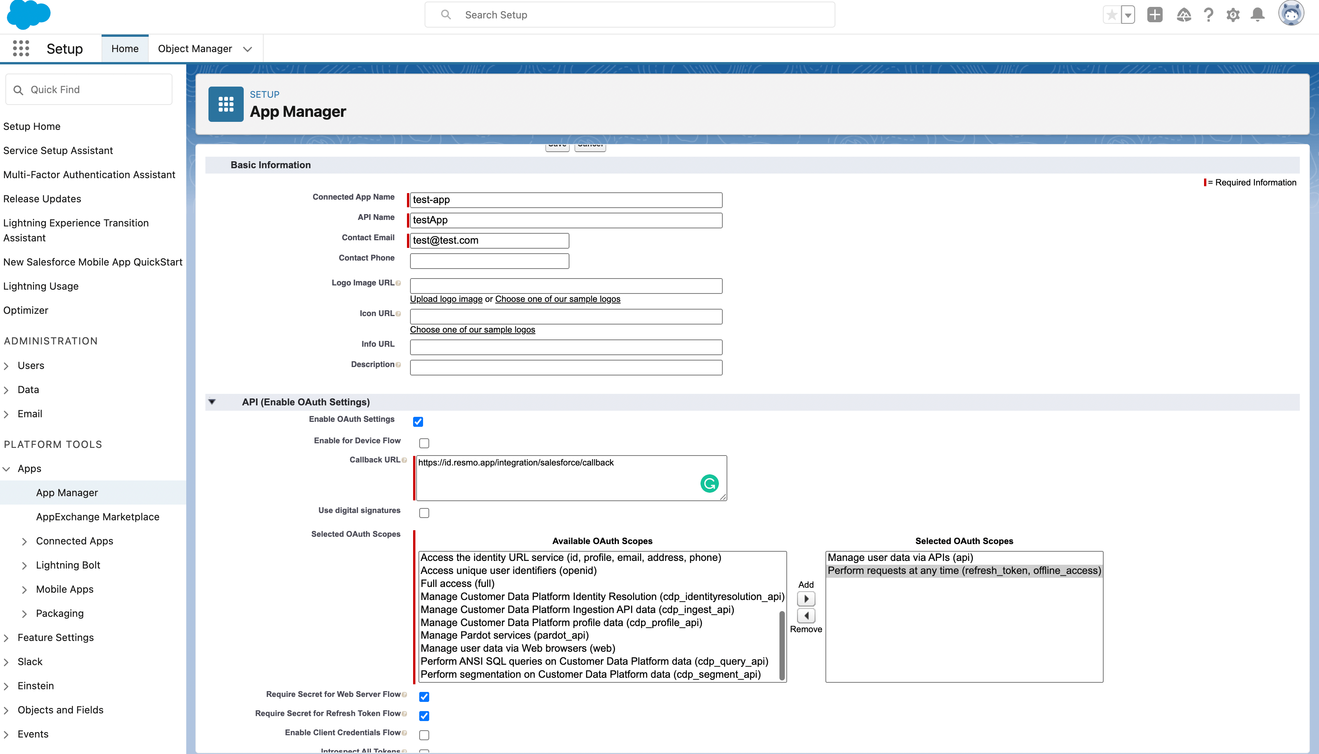Open the Object Manager dropdown chevron
This screenshot has height=754, width=1319.
[x=248, y=49]
